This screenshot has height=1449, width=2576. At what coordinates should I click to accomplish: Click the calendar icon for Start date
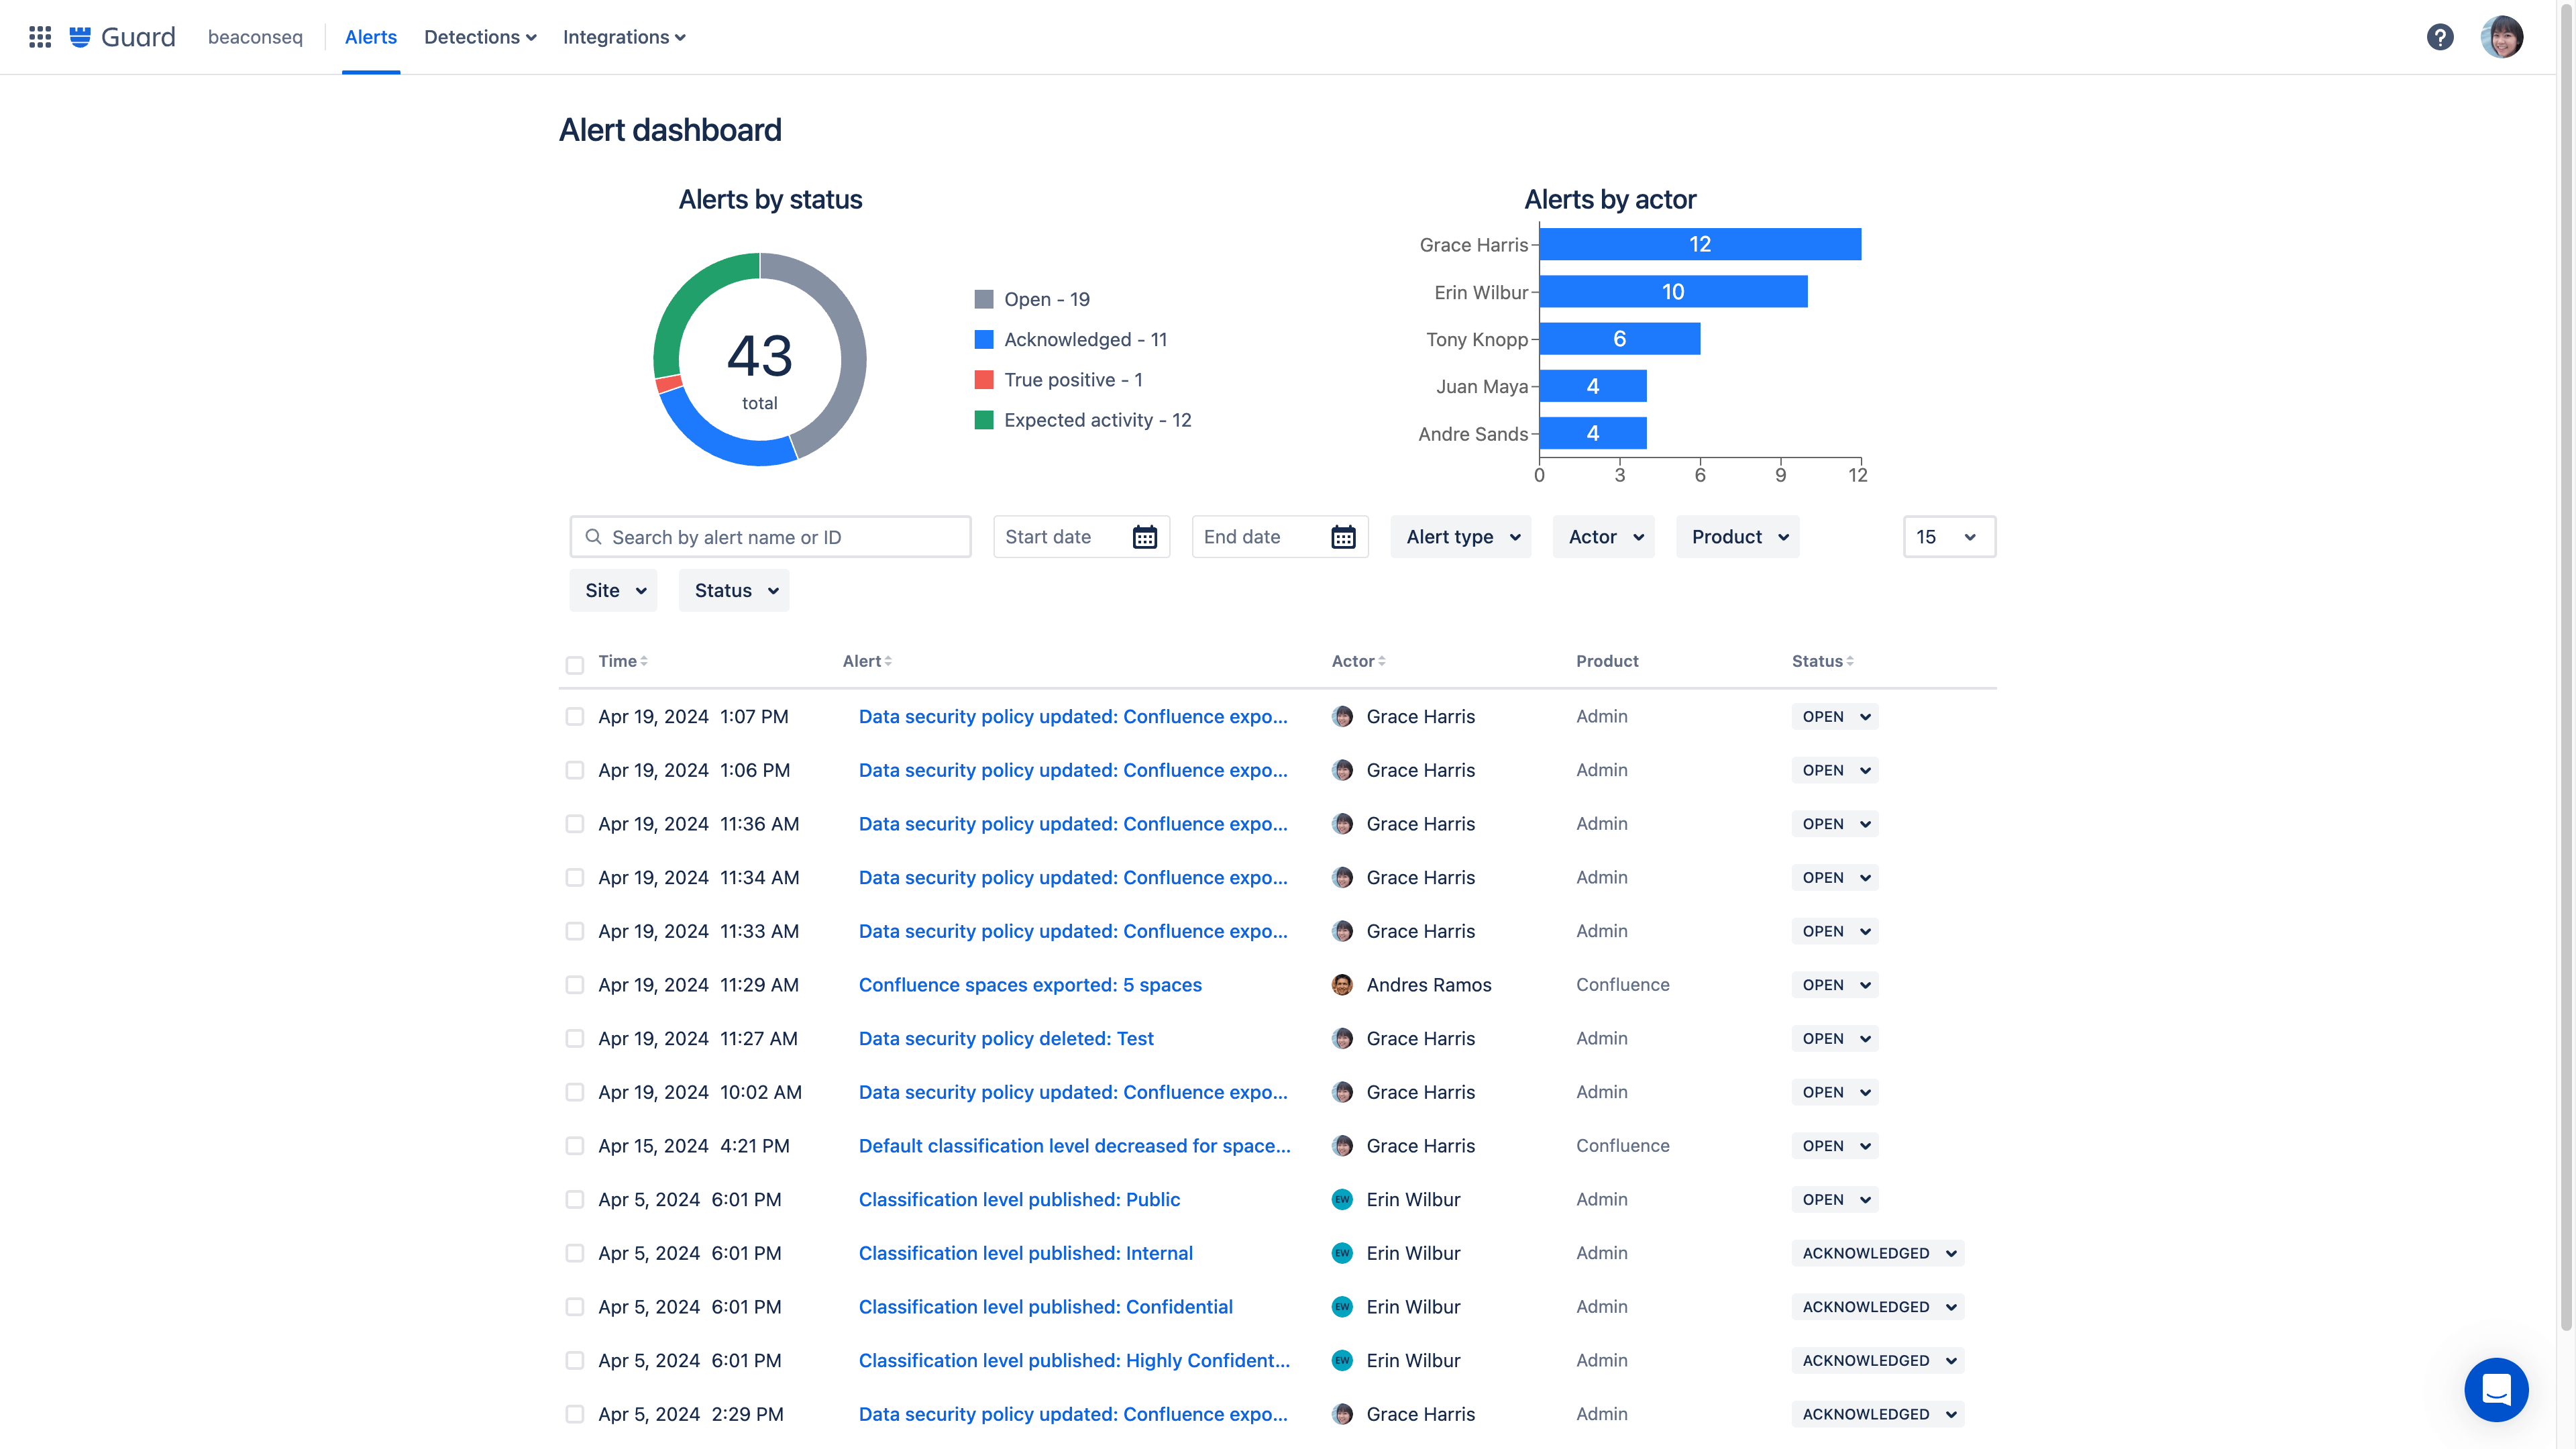click(1146, 536)
